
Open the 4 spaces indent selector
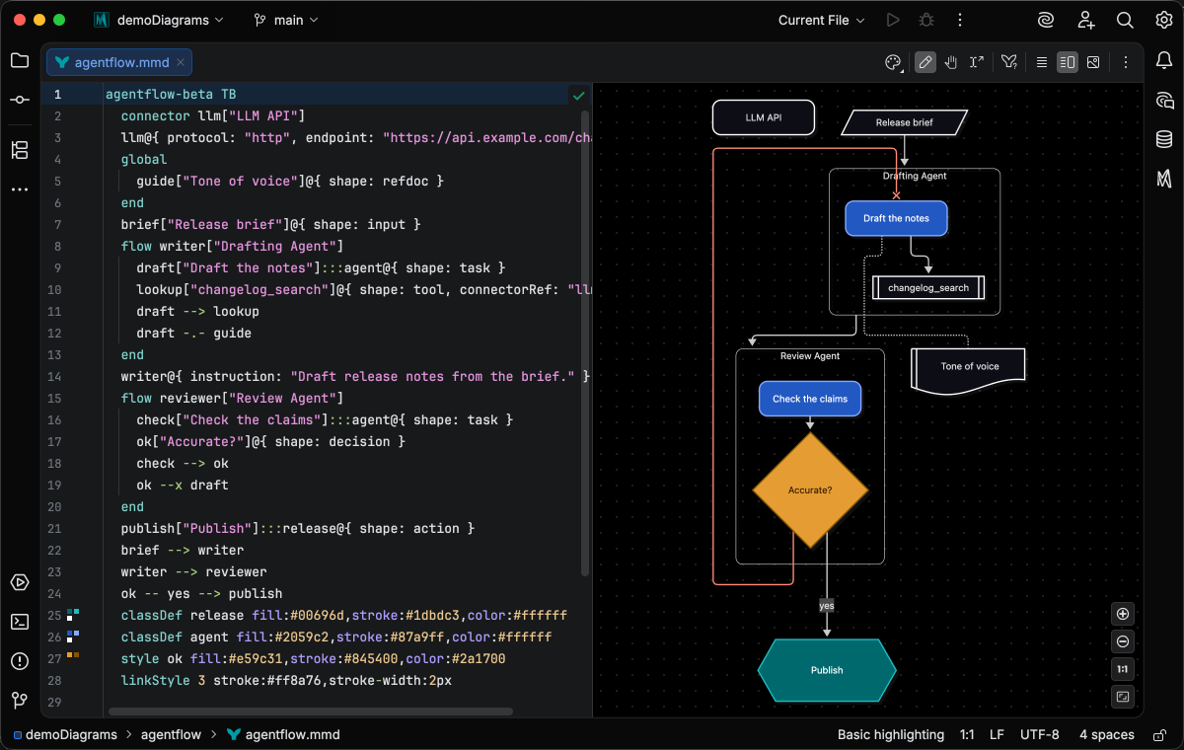(x=1107, y=734)
